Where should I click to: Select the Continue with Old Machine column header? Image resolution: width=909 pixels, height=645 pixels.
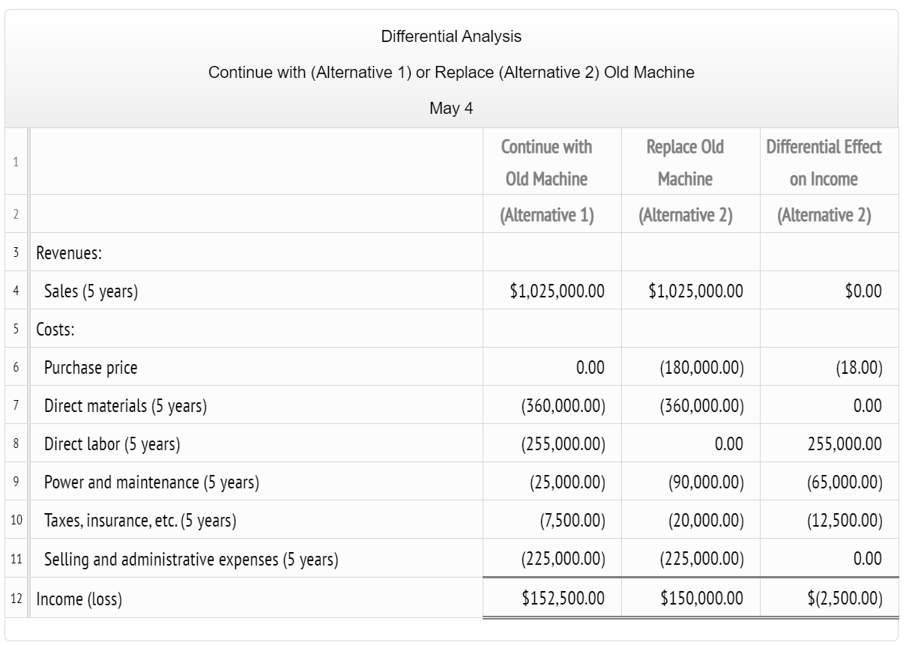point(546,163)
